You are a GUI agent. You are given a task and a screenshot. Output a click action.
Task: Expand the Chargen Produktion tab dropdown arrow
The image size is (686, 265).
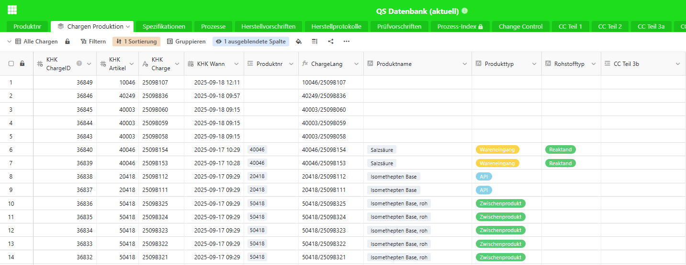[128, 27]
